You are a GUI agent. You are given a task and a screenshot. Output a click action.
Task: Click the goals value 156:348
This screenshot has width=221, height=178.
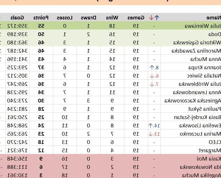(17, 159)
